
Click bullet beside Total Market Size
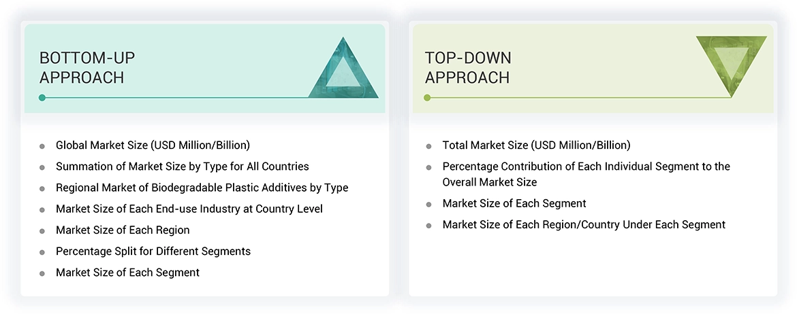(428, 146)
